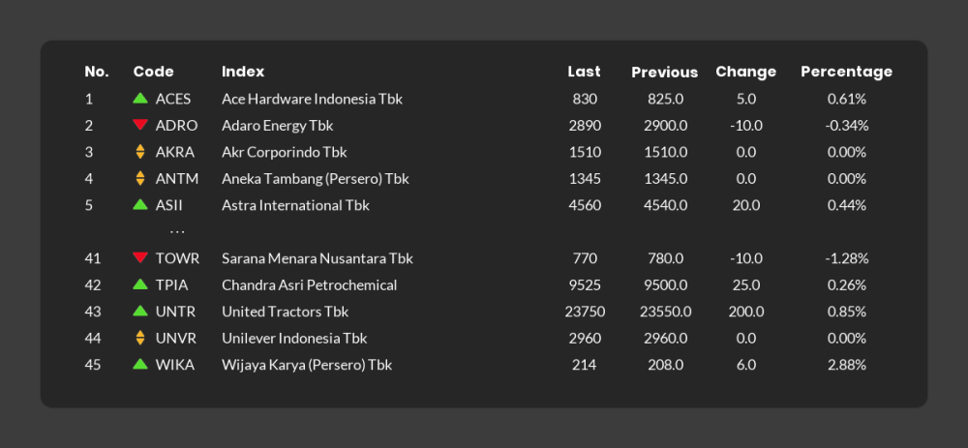Open the United Tractors Tbk row
The width and height of the screenshot is (968, 448).
pyautogui.click(x=475, y=312)
